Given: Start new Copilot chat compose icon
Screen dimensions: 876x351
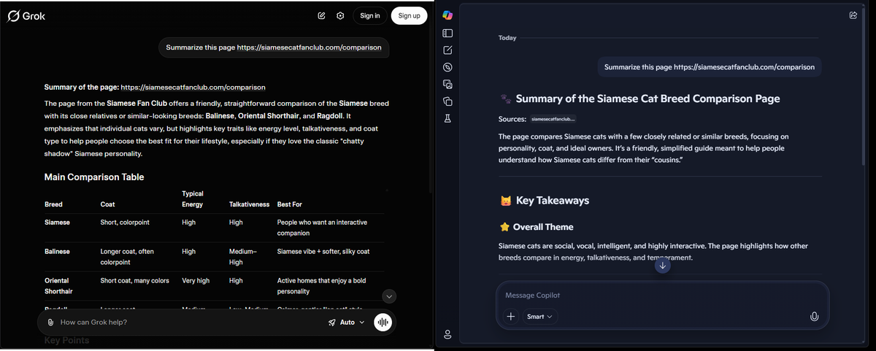Looking at the screenshot, I should tap(448, 50).
